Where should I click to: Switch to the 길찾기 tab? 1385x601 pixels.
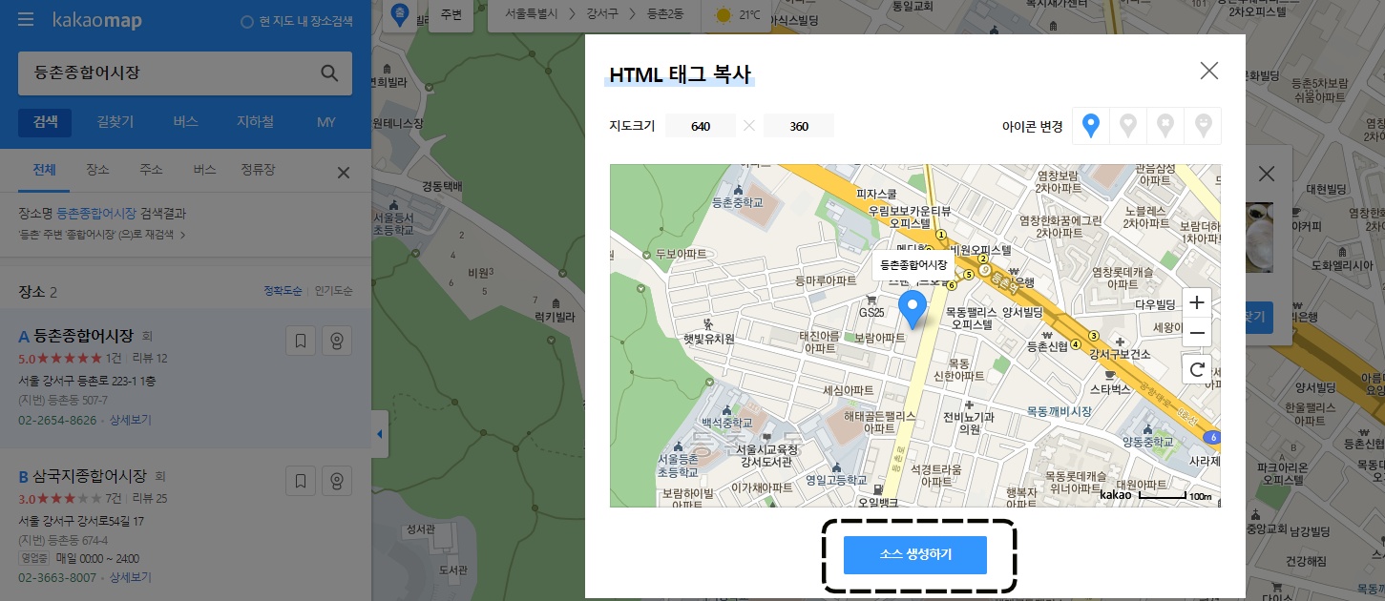tap(115, 122)
